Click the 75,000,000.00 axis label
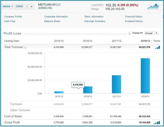The height and width of the screenshot is (127, 164). point(35,53)
